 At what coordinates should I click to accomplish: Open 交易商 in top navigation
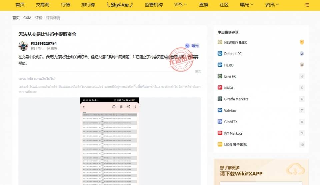click(x=43, y=4)
